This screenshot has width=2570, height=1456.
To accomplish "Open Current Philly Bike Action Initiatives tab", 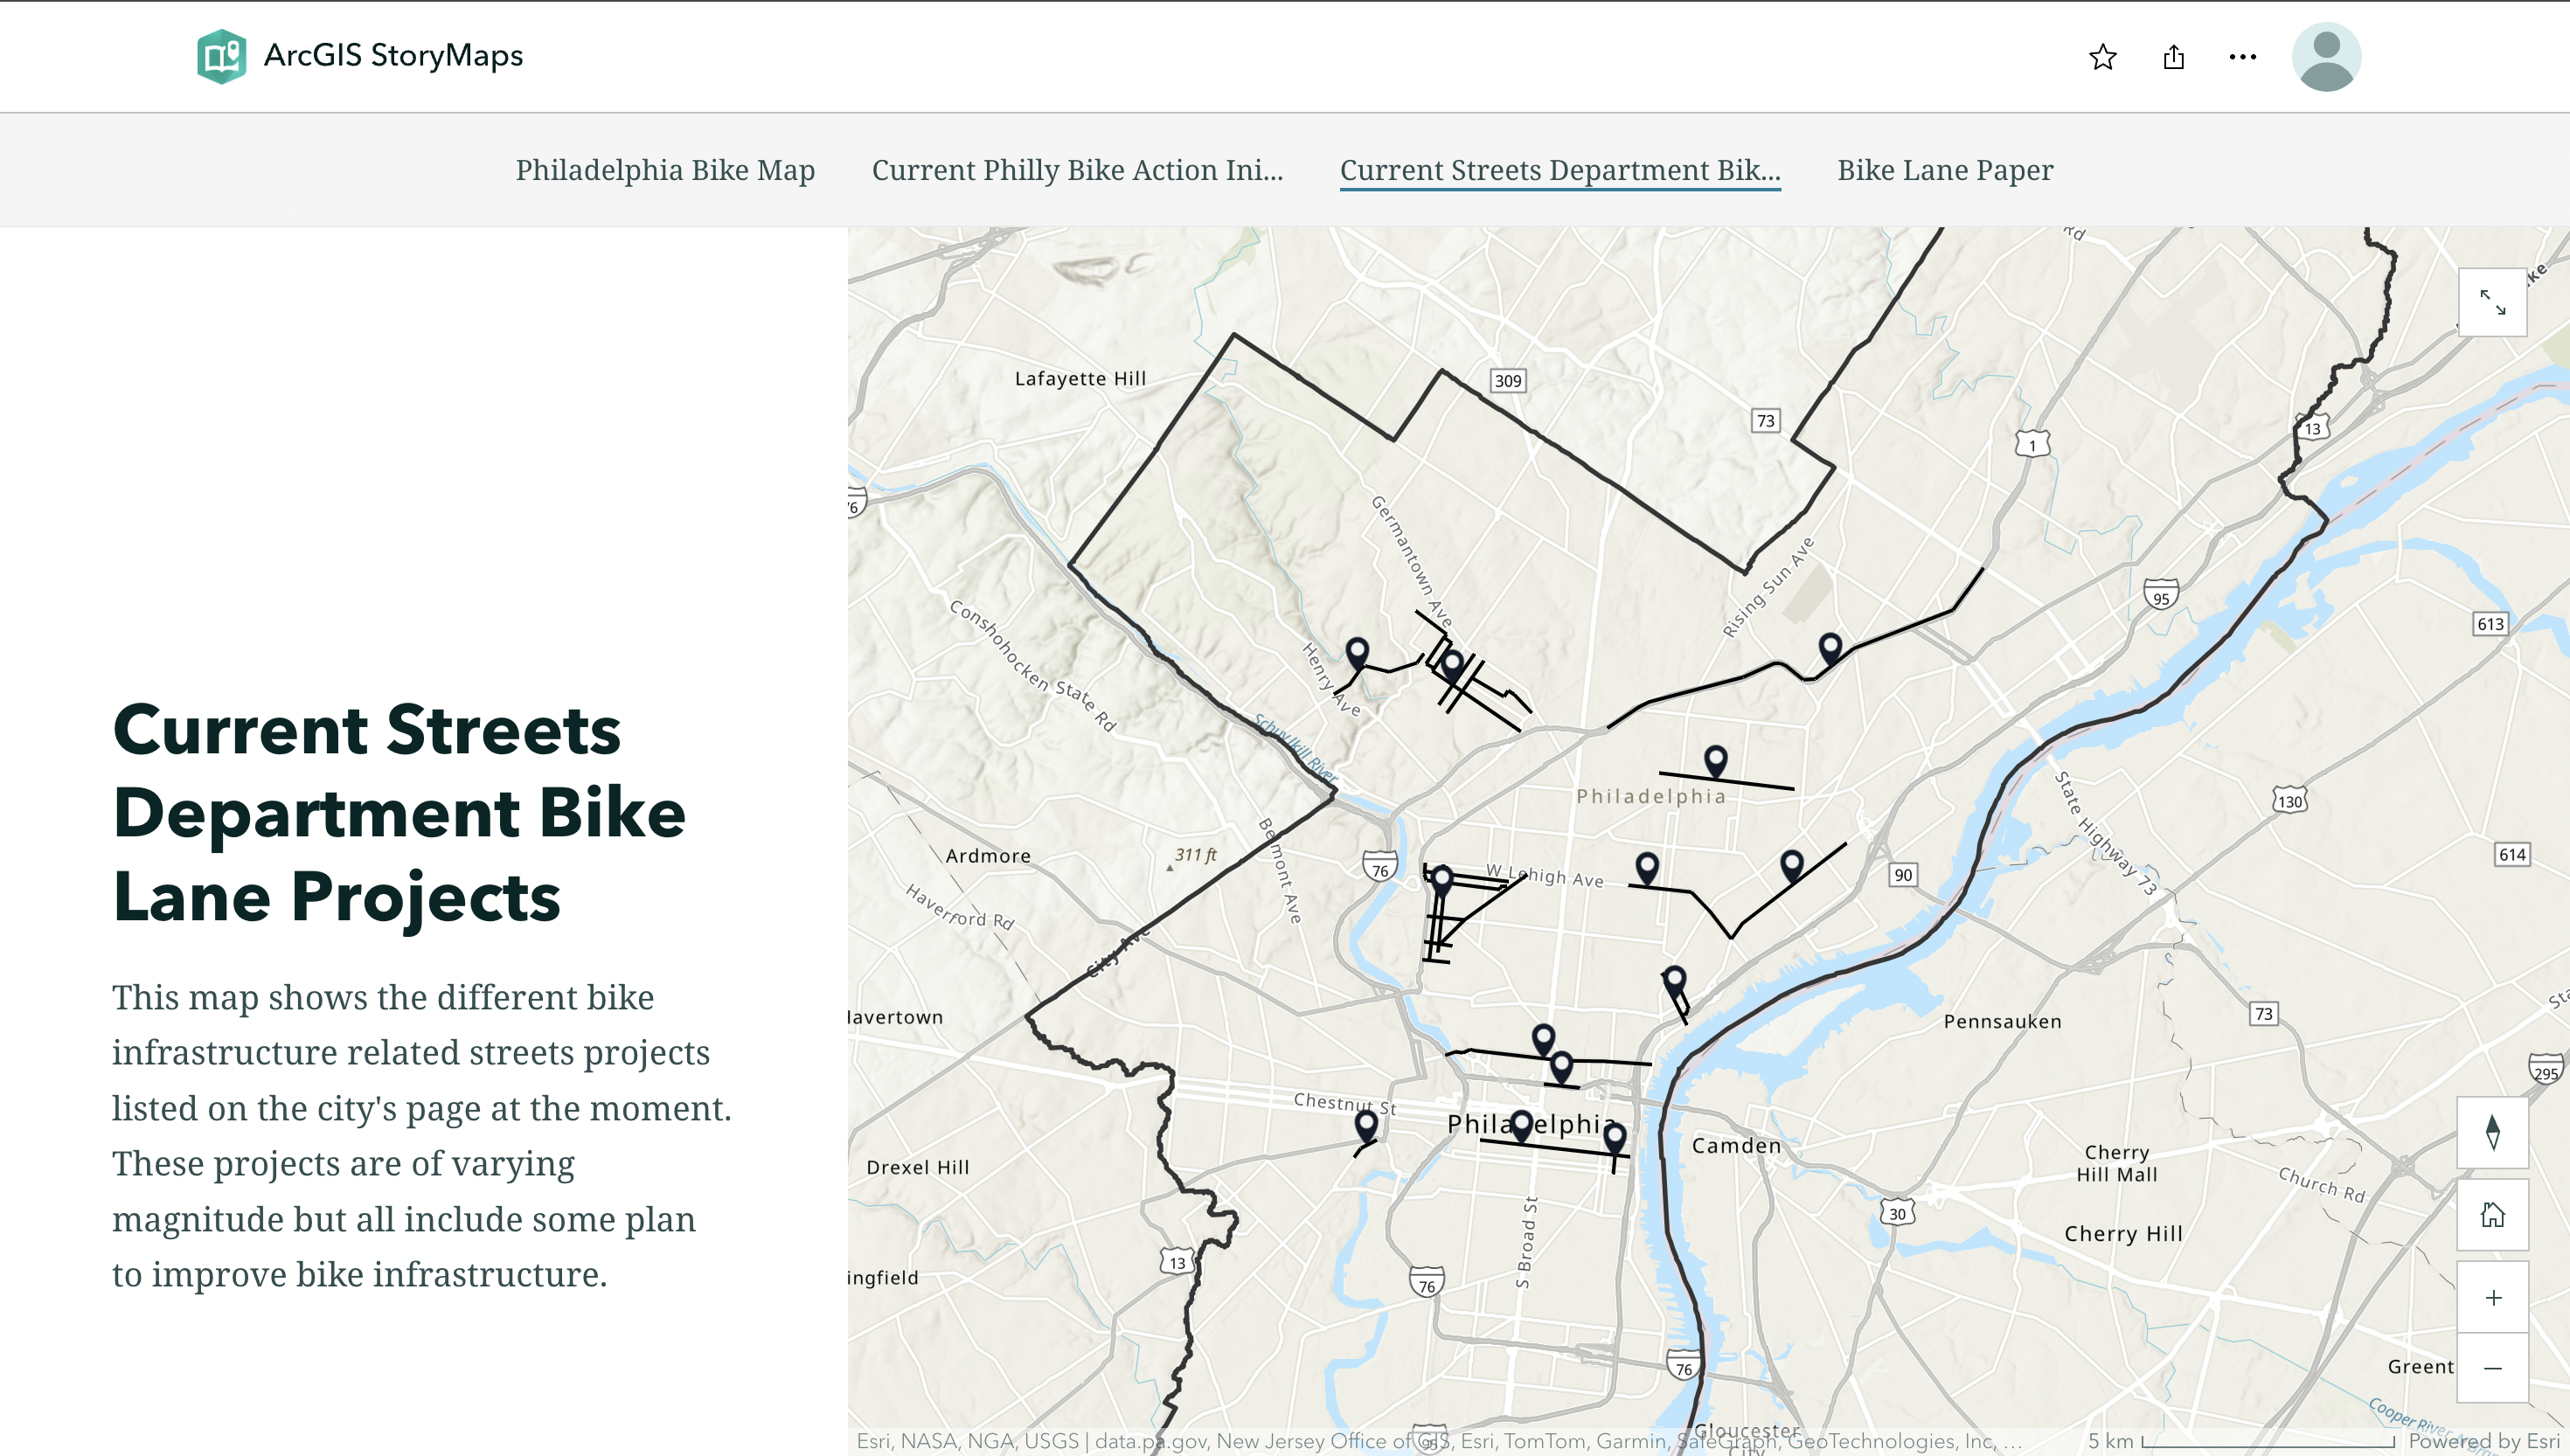I will pos(1077,170).
